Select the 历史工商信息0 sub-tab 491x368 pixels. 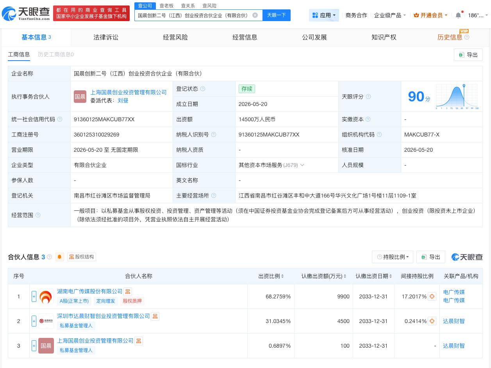click(x=55, y=54)
